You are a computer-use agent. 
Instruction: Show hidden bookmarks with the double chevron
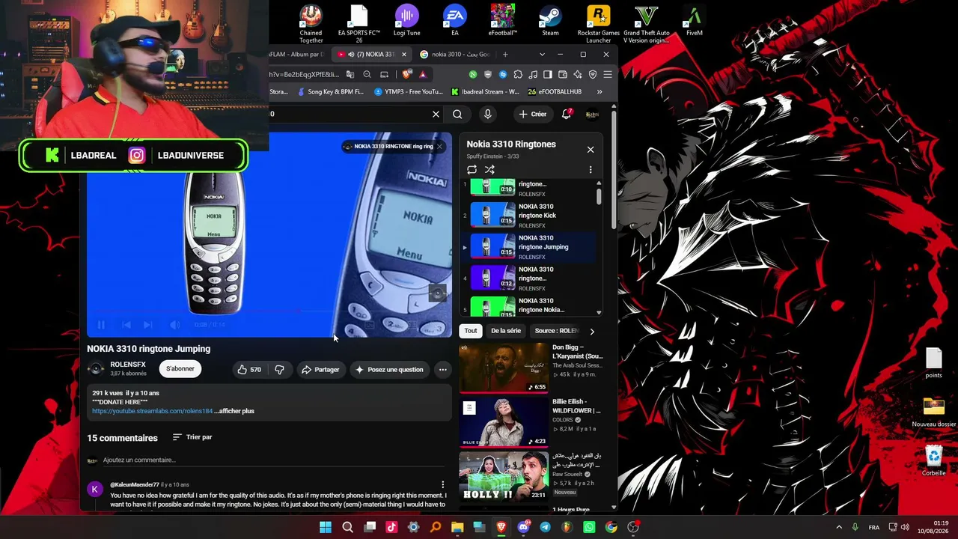click(x=599, y=92)
